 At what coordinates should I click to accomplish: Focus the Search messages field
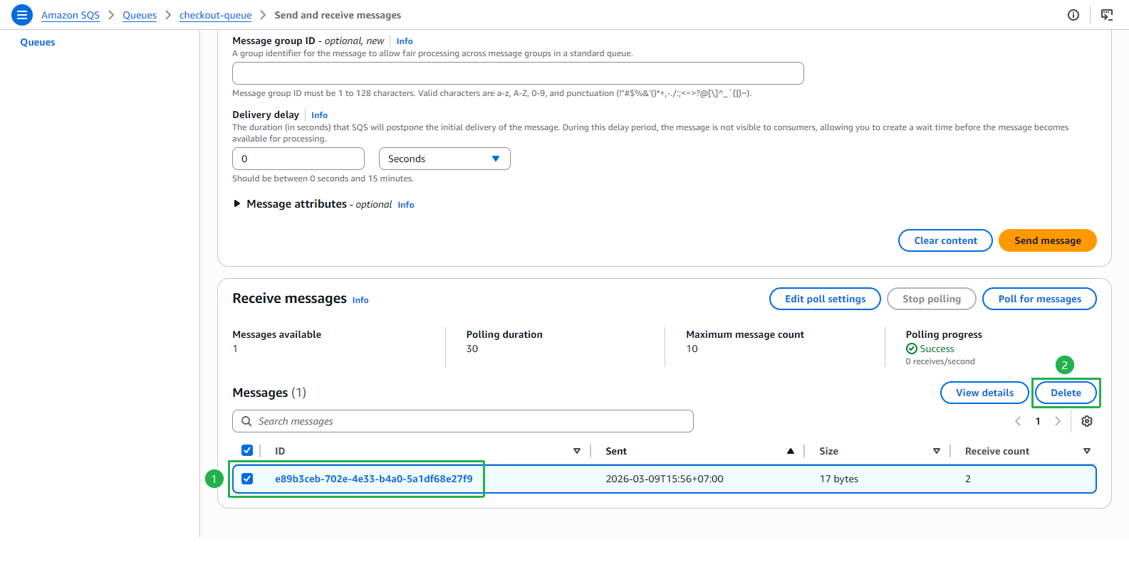pos(463,421)
